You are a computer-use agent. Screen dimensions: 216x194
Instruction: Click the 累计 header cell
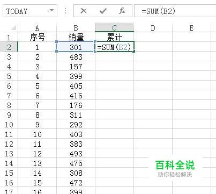click(x=114, y=38)
